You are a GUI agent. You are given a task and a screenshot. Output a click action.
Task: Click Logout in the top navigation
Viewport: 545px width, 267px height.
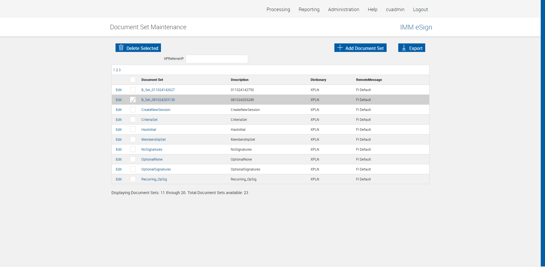coord(420,9)
